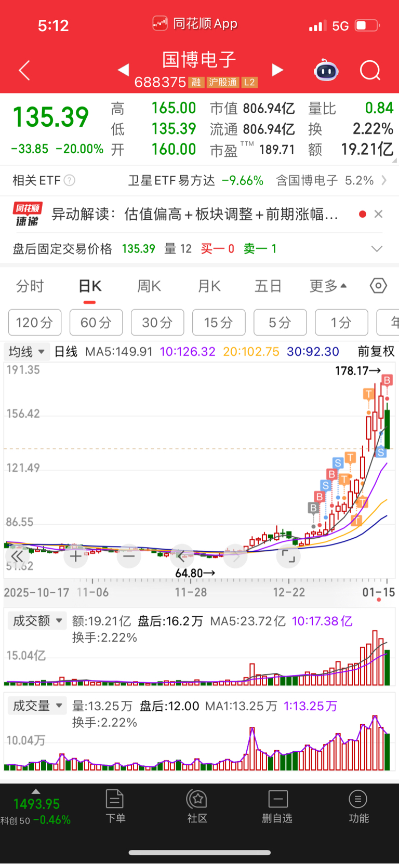Tap 市值 806.94亿 value

click(269, 108)
